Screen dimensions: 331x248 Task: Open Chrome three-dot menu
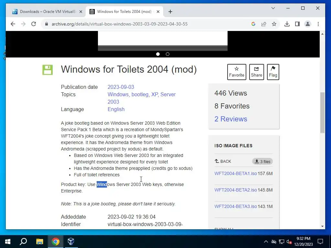click(x=318, y=24)
